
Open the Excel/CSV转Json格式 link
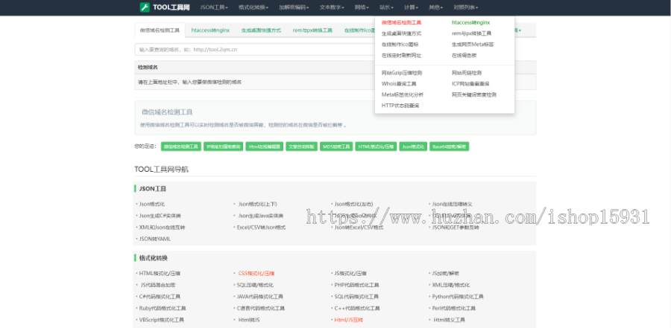click(x=261, y=227)
